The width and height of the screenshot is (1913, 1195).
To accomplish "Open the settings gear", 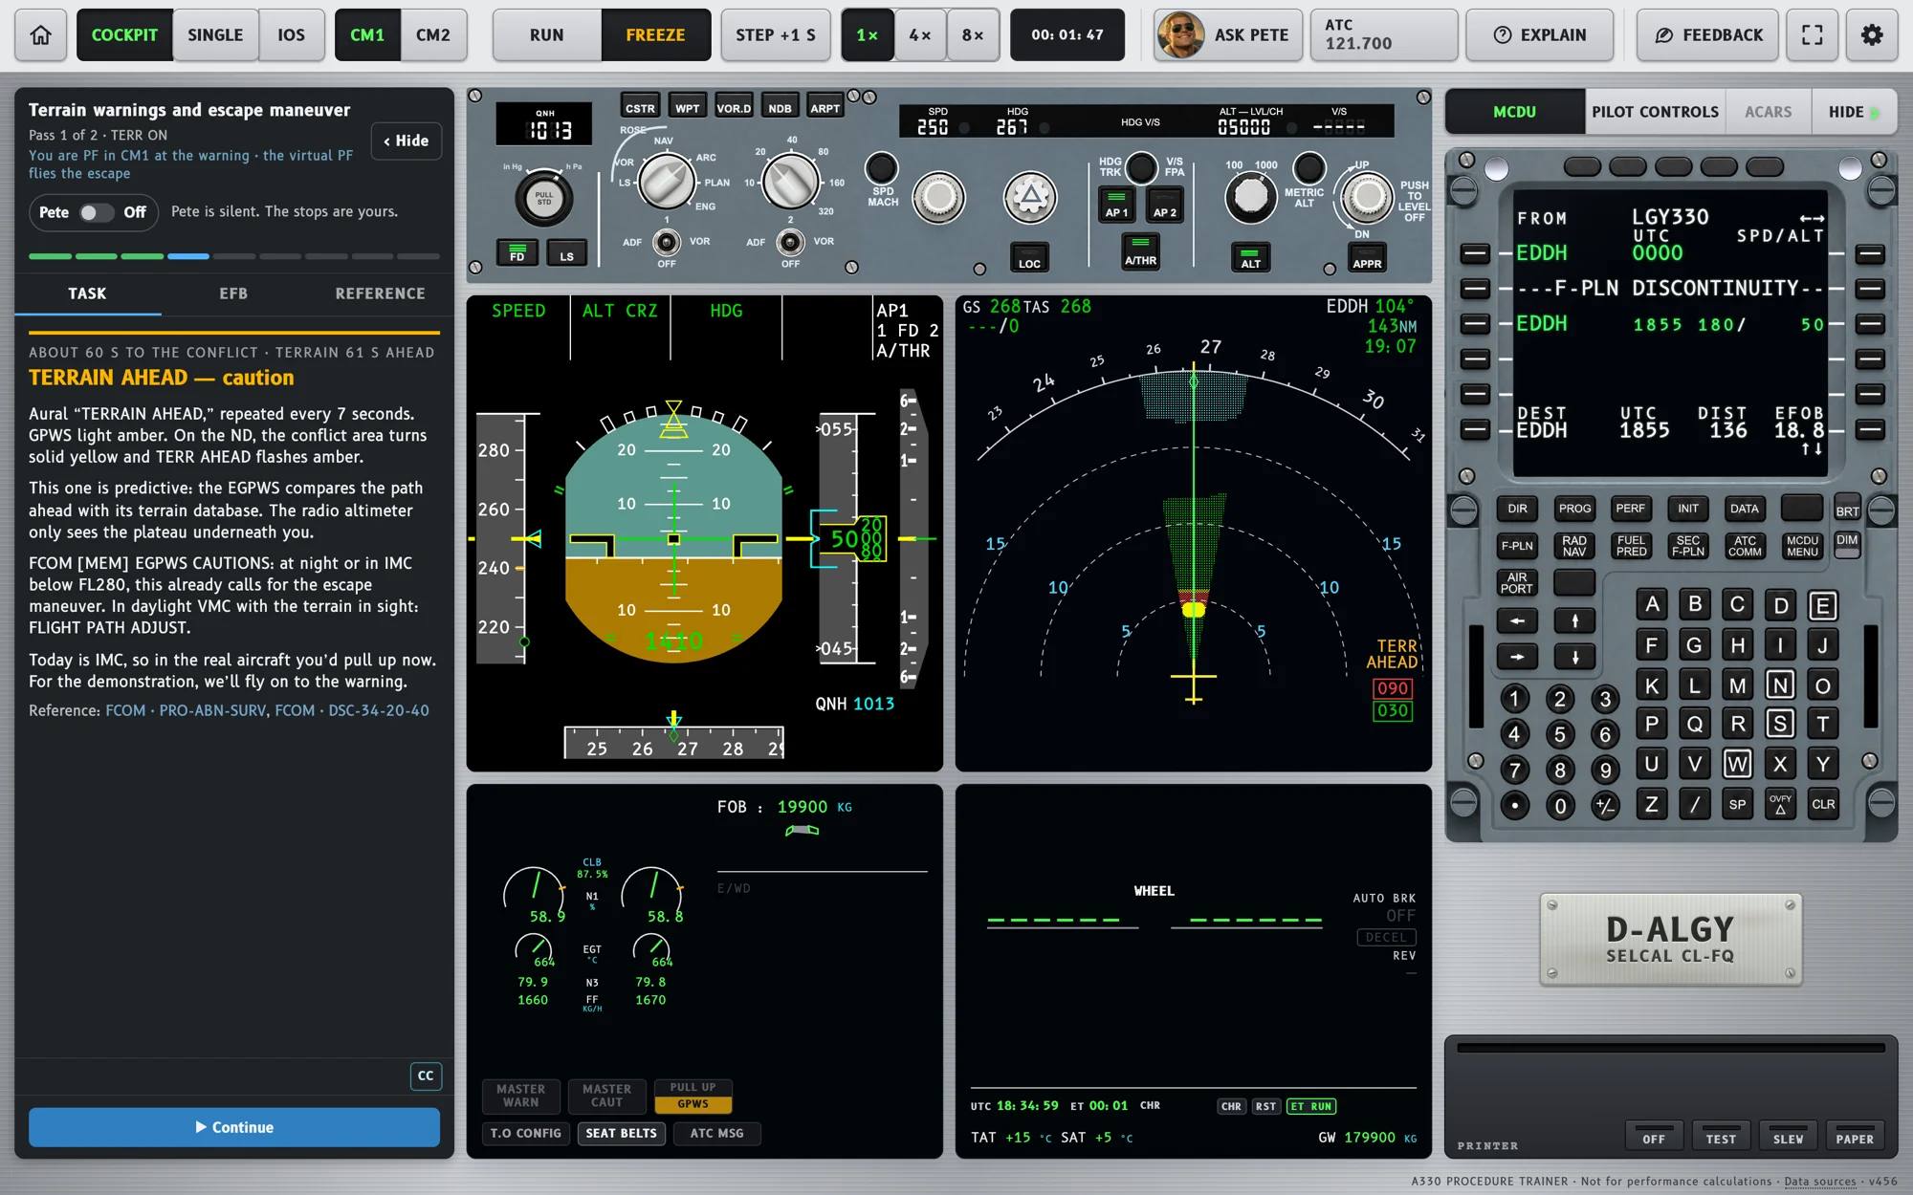I will point(1872,35).
